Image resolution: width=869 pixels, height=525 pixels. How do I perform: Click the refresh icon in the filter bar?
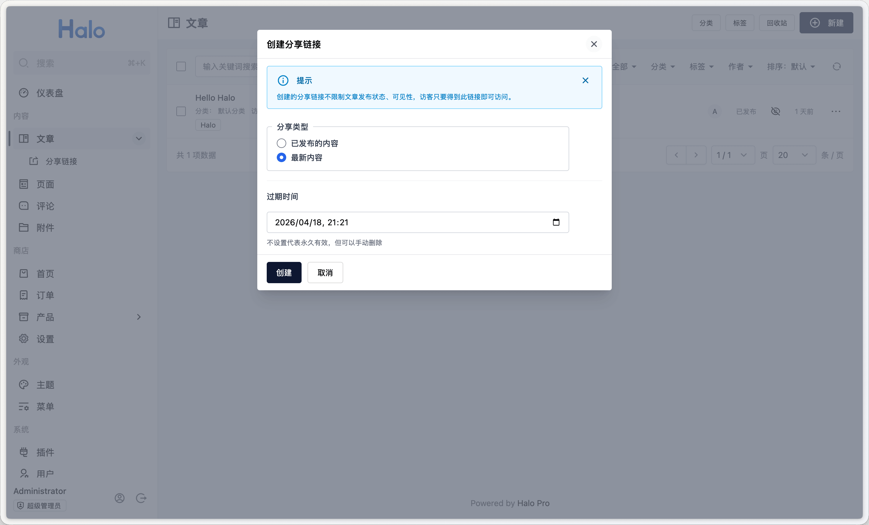click(837, 66)
